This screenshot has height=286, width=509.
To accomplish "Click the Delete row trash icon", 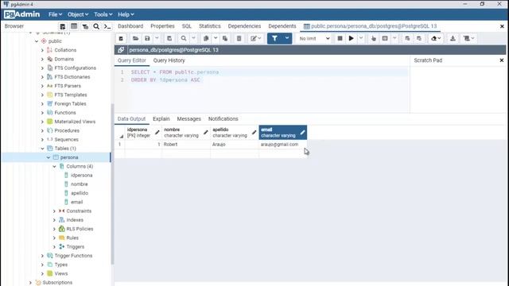I will (x=239, y=38).
